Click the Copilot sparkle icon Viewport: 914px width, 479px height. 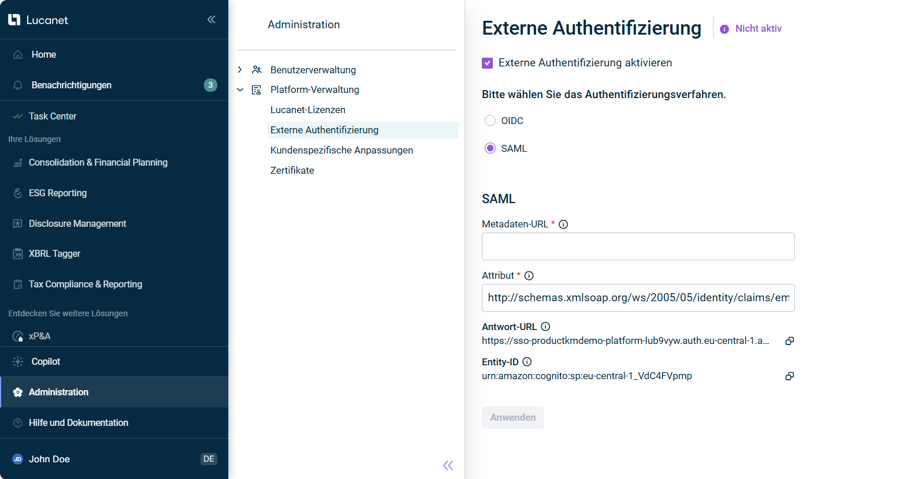tap(18, 361)
